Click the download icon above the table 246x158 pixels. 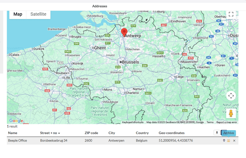[217, 133]
